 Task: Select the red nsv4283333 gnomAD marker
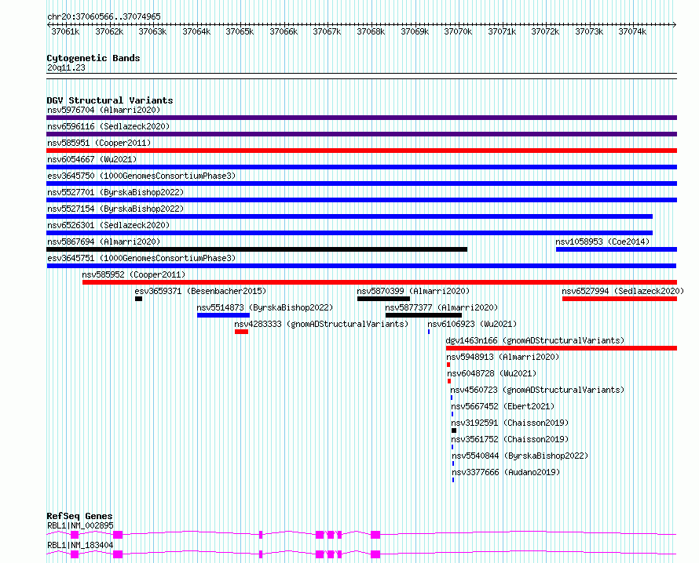point(241,332)
